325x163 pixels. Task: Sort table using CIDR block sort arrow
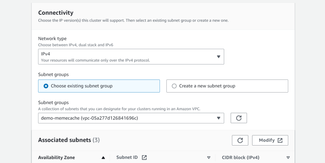(x=288, y=158)
